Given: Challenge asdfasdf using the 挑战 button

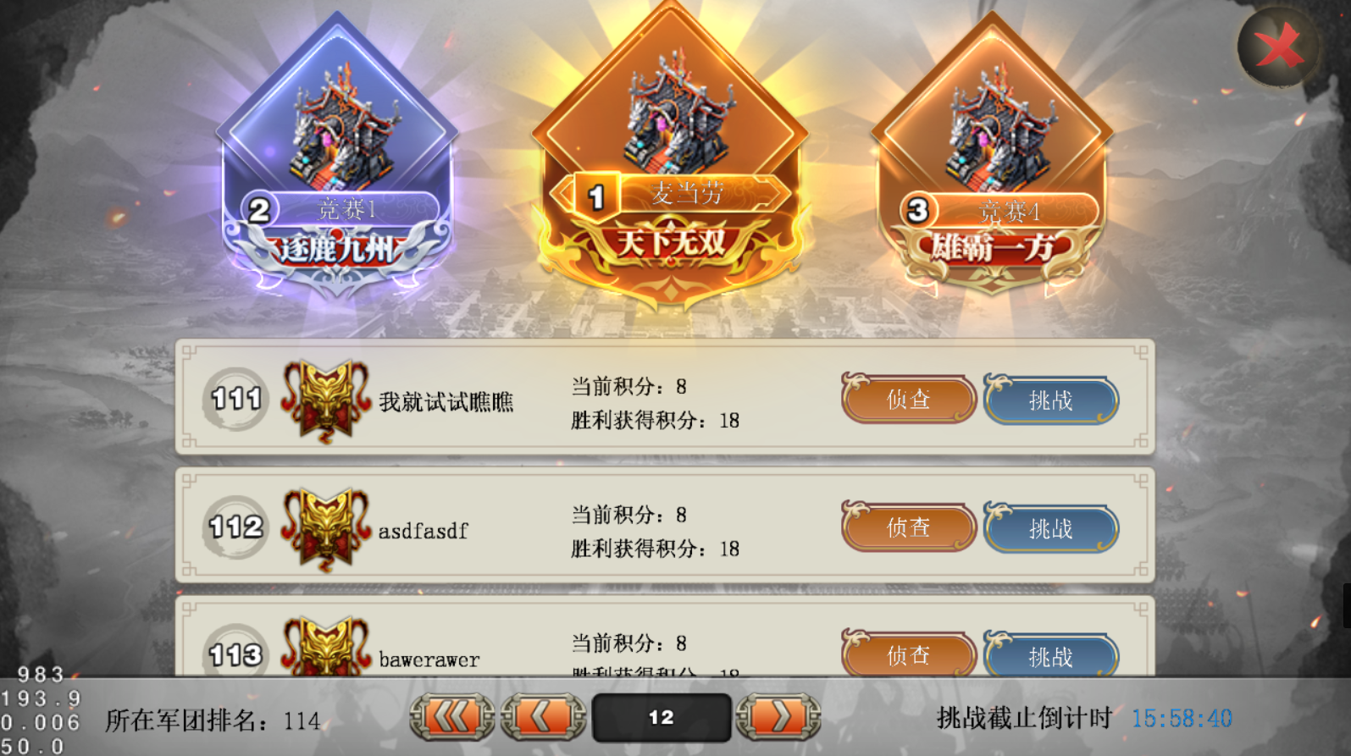Looking at the screenshot, I should click(1051, 528).
